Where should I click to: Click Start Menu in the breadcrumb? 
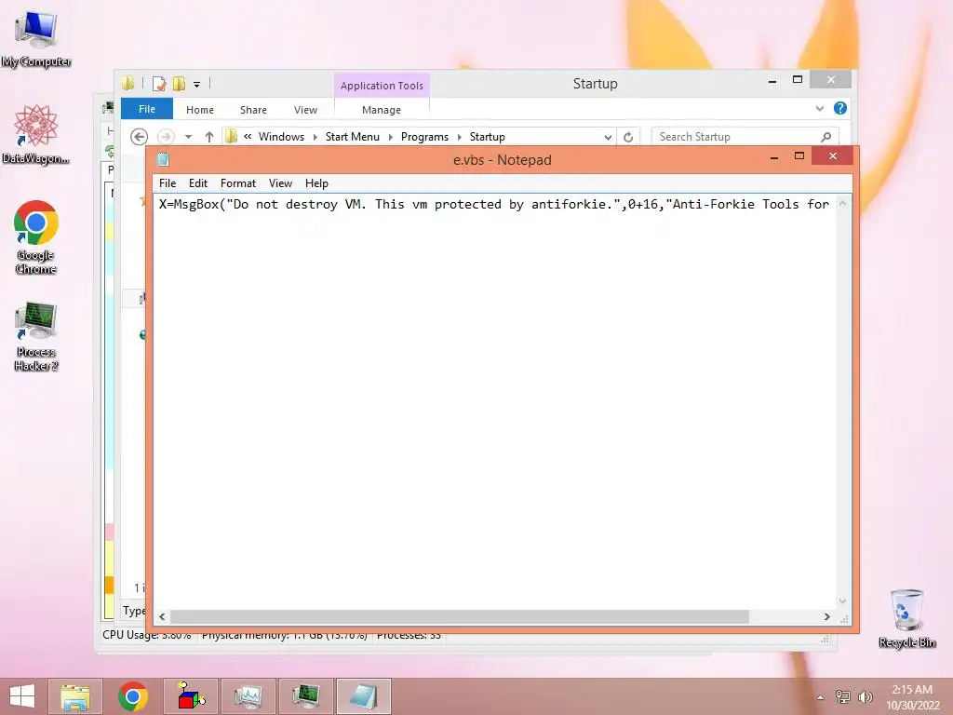(353, 137)
